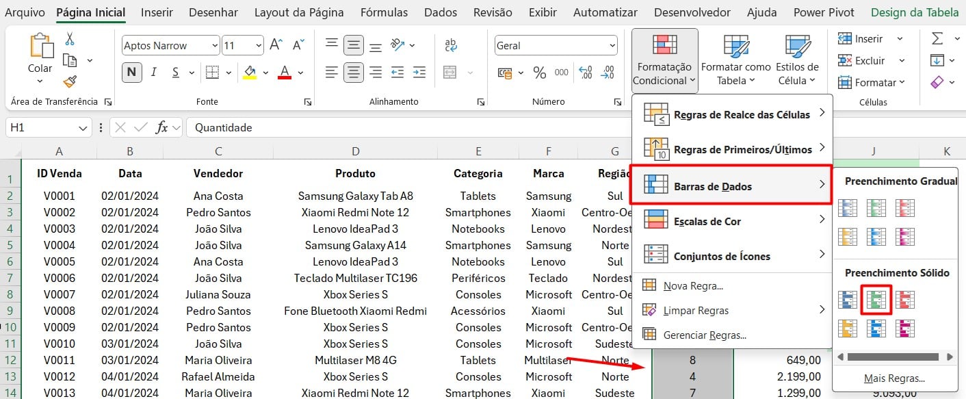
Task: Toggle center horizontal alignment
Action: [x=354, y=72]
